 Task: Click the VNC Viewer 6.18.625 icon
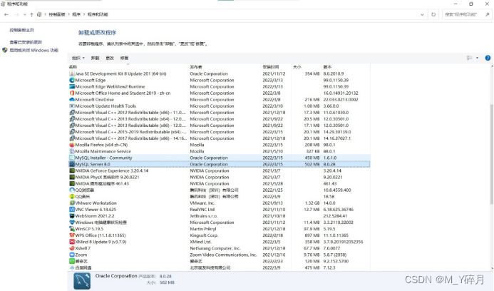tap(72, 210)
